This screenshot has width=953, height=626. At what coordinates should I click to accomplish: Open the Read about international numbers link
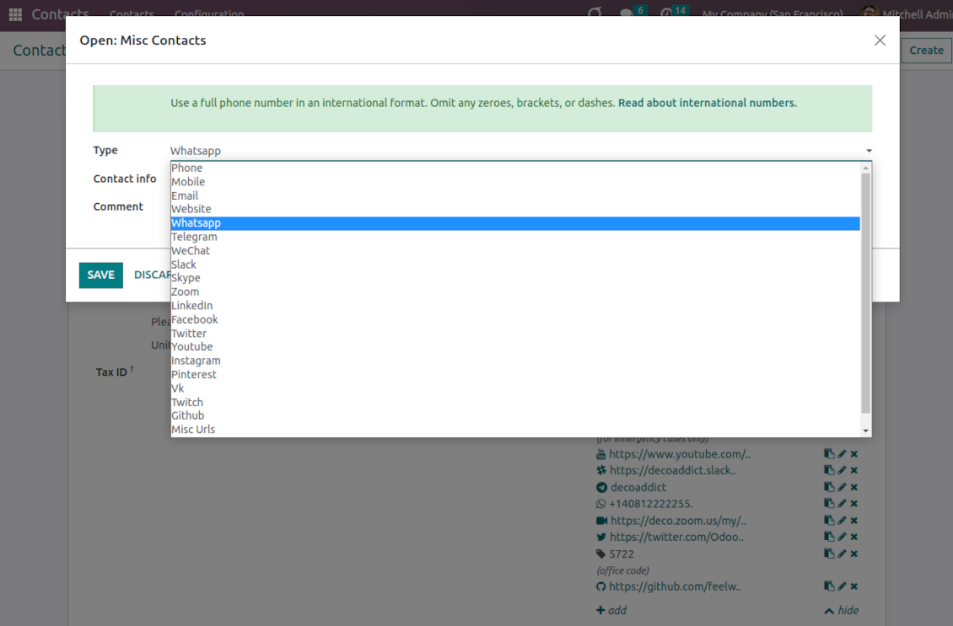coord(707,103)
